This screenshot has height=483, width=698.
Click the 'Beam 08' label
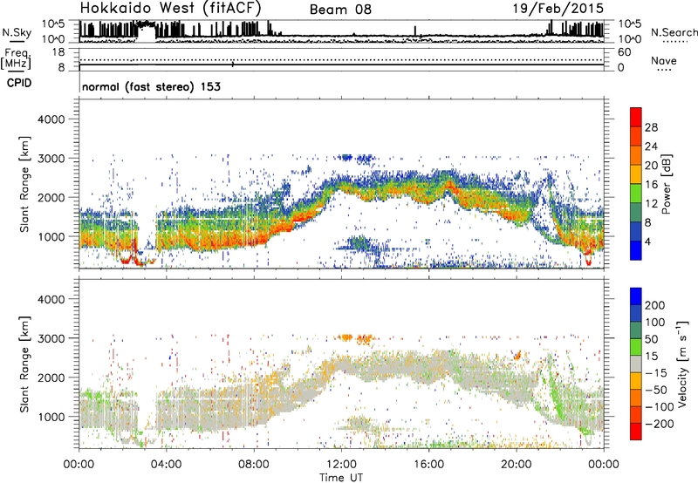coord(340,10)
